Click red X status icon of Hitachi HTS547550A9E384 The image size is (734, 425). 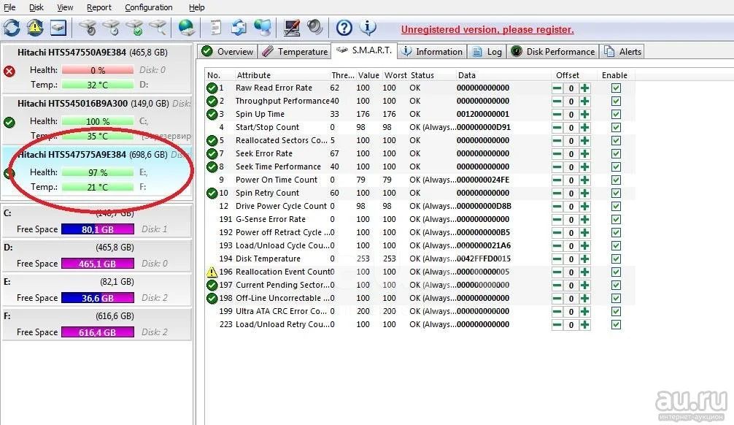(9, 72)
